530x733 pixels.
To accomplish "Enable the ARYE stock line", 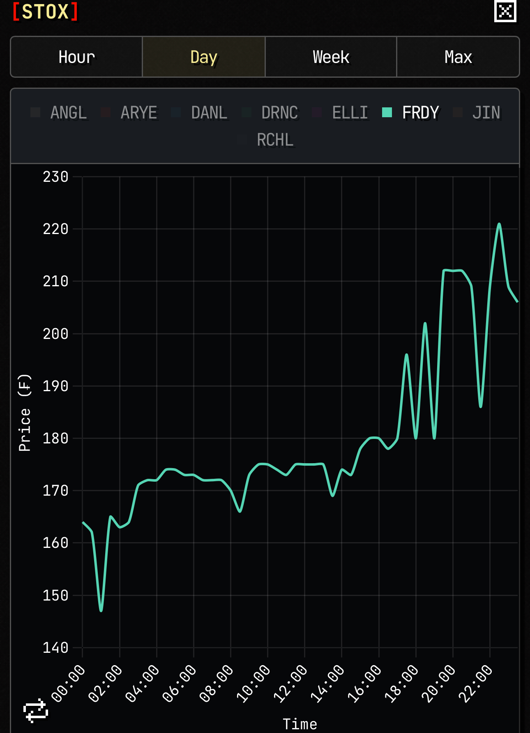I will pyautogui.click(x=129, y=112).
